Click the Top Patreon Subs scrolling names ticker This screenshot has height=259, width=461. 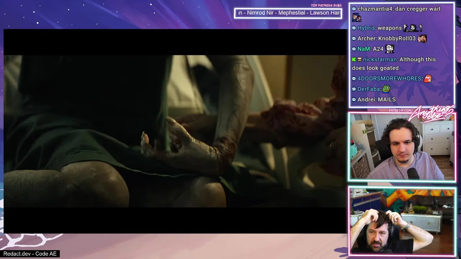coord(288,13)
